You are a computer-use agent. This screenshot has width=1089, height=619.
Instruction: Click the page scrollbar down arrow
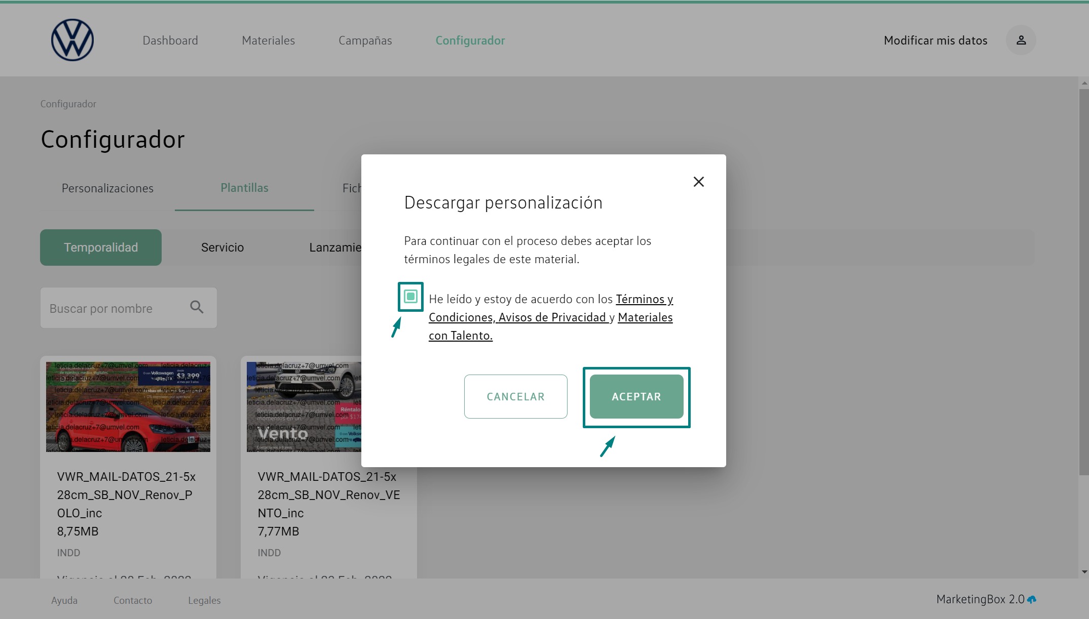tap(1084, 572)
